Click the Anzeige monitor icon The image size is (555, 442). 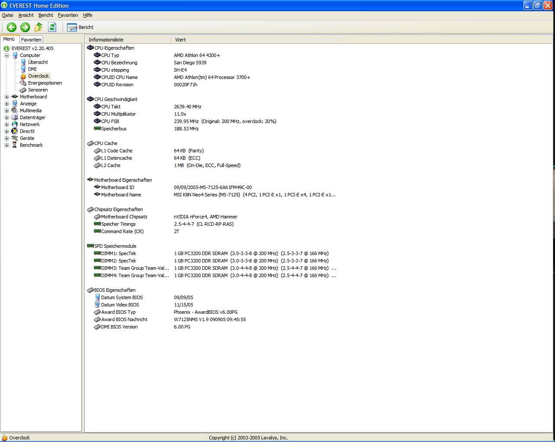coord(15,104)
